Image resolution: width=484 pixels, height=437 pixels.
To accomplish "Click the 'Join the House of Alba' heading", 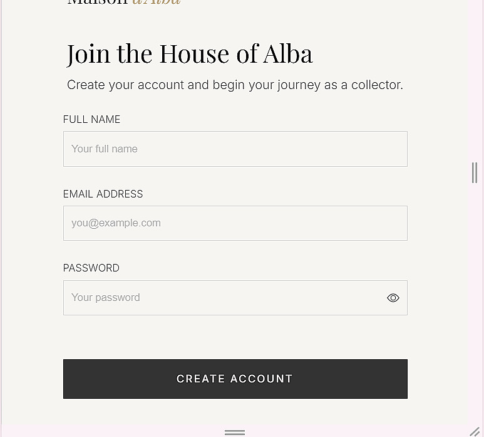I will pos(190,54).
